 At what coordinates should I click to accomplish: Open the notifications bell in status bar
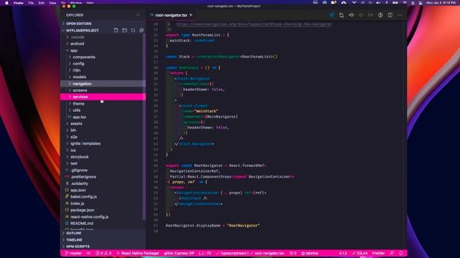click(401, 253)
